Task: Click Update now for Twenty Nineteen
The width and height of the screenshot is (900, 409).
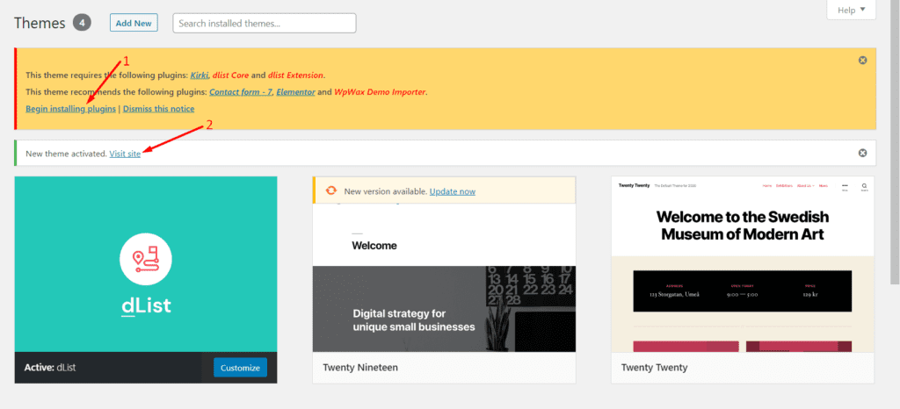Action: tap(453, 191)
